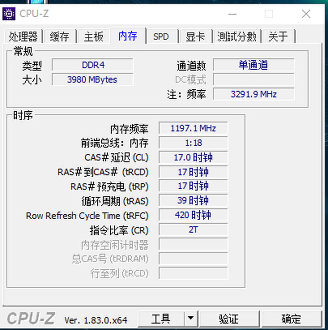Click the 验证 button
The width and height of the screenshot is (328, 330).
click(229, 319)
